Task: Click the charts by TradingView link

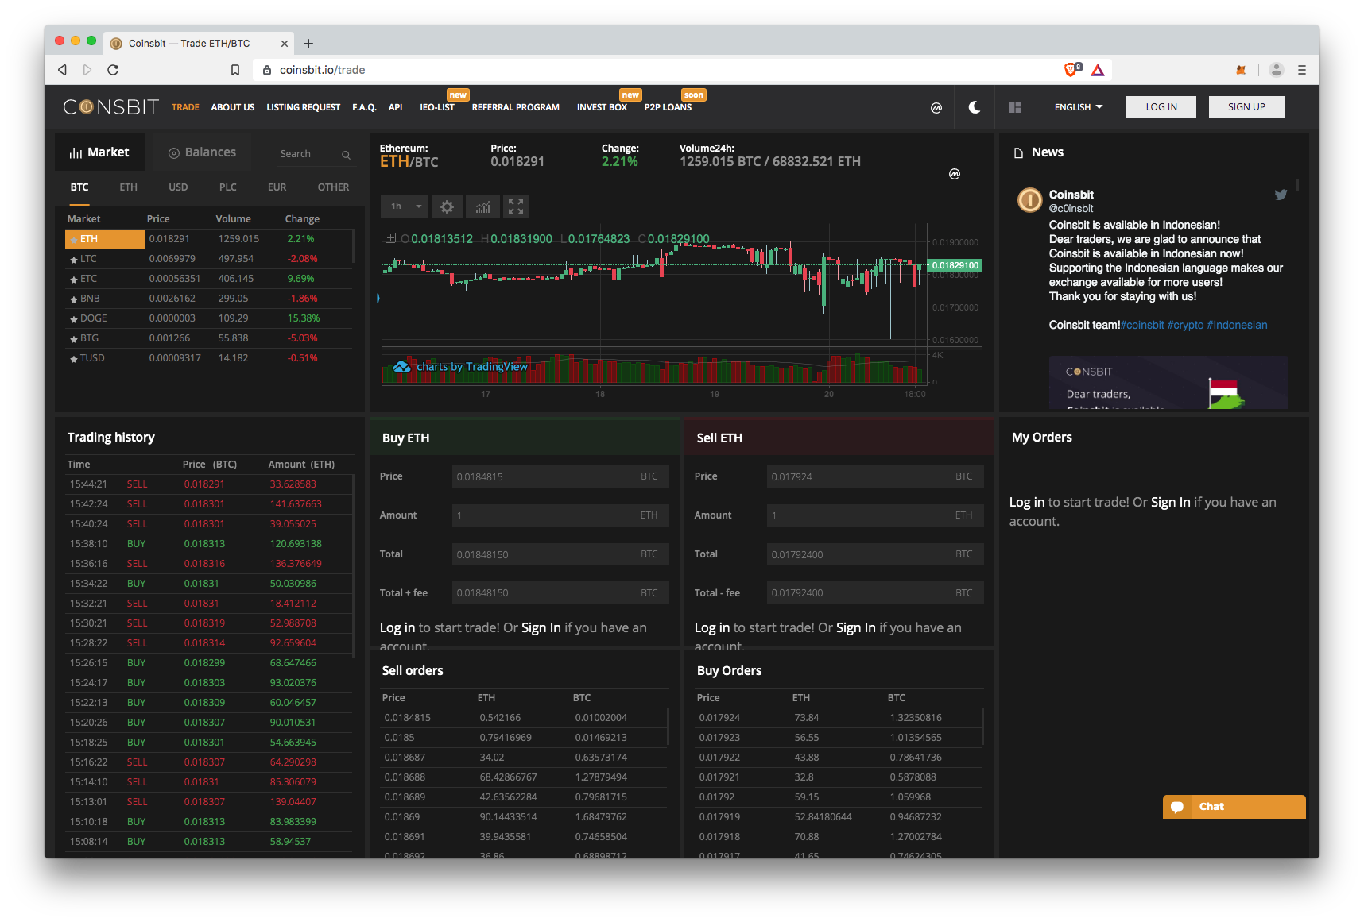Action: (x=461, y=366)
